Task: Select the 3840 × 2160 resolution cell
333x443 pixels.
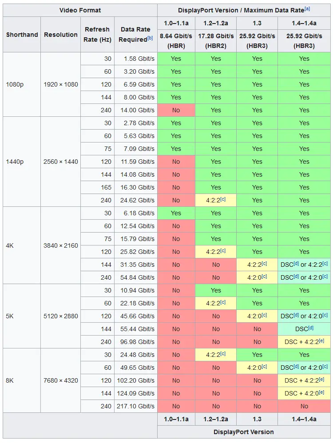Action: [x=60, y=245]
